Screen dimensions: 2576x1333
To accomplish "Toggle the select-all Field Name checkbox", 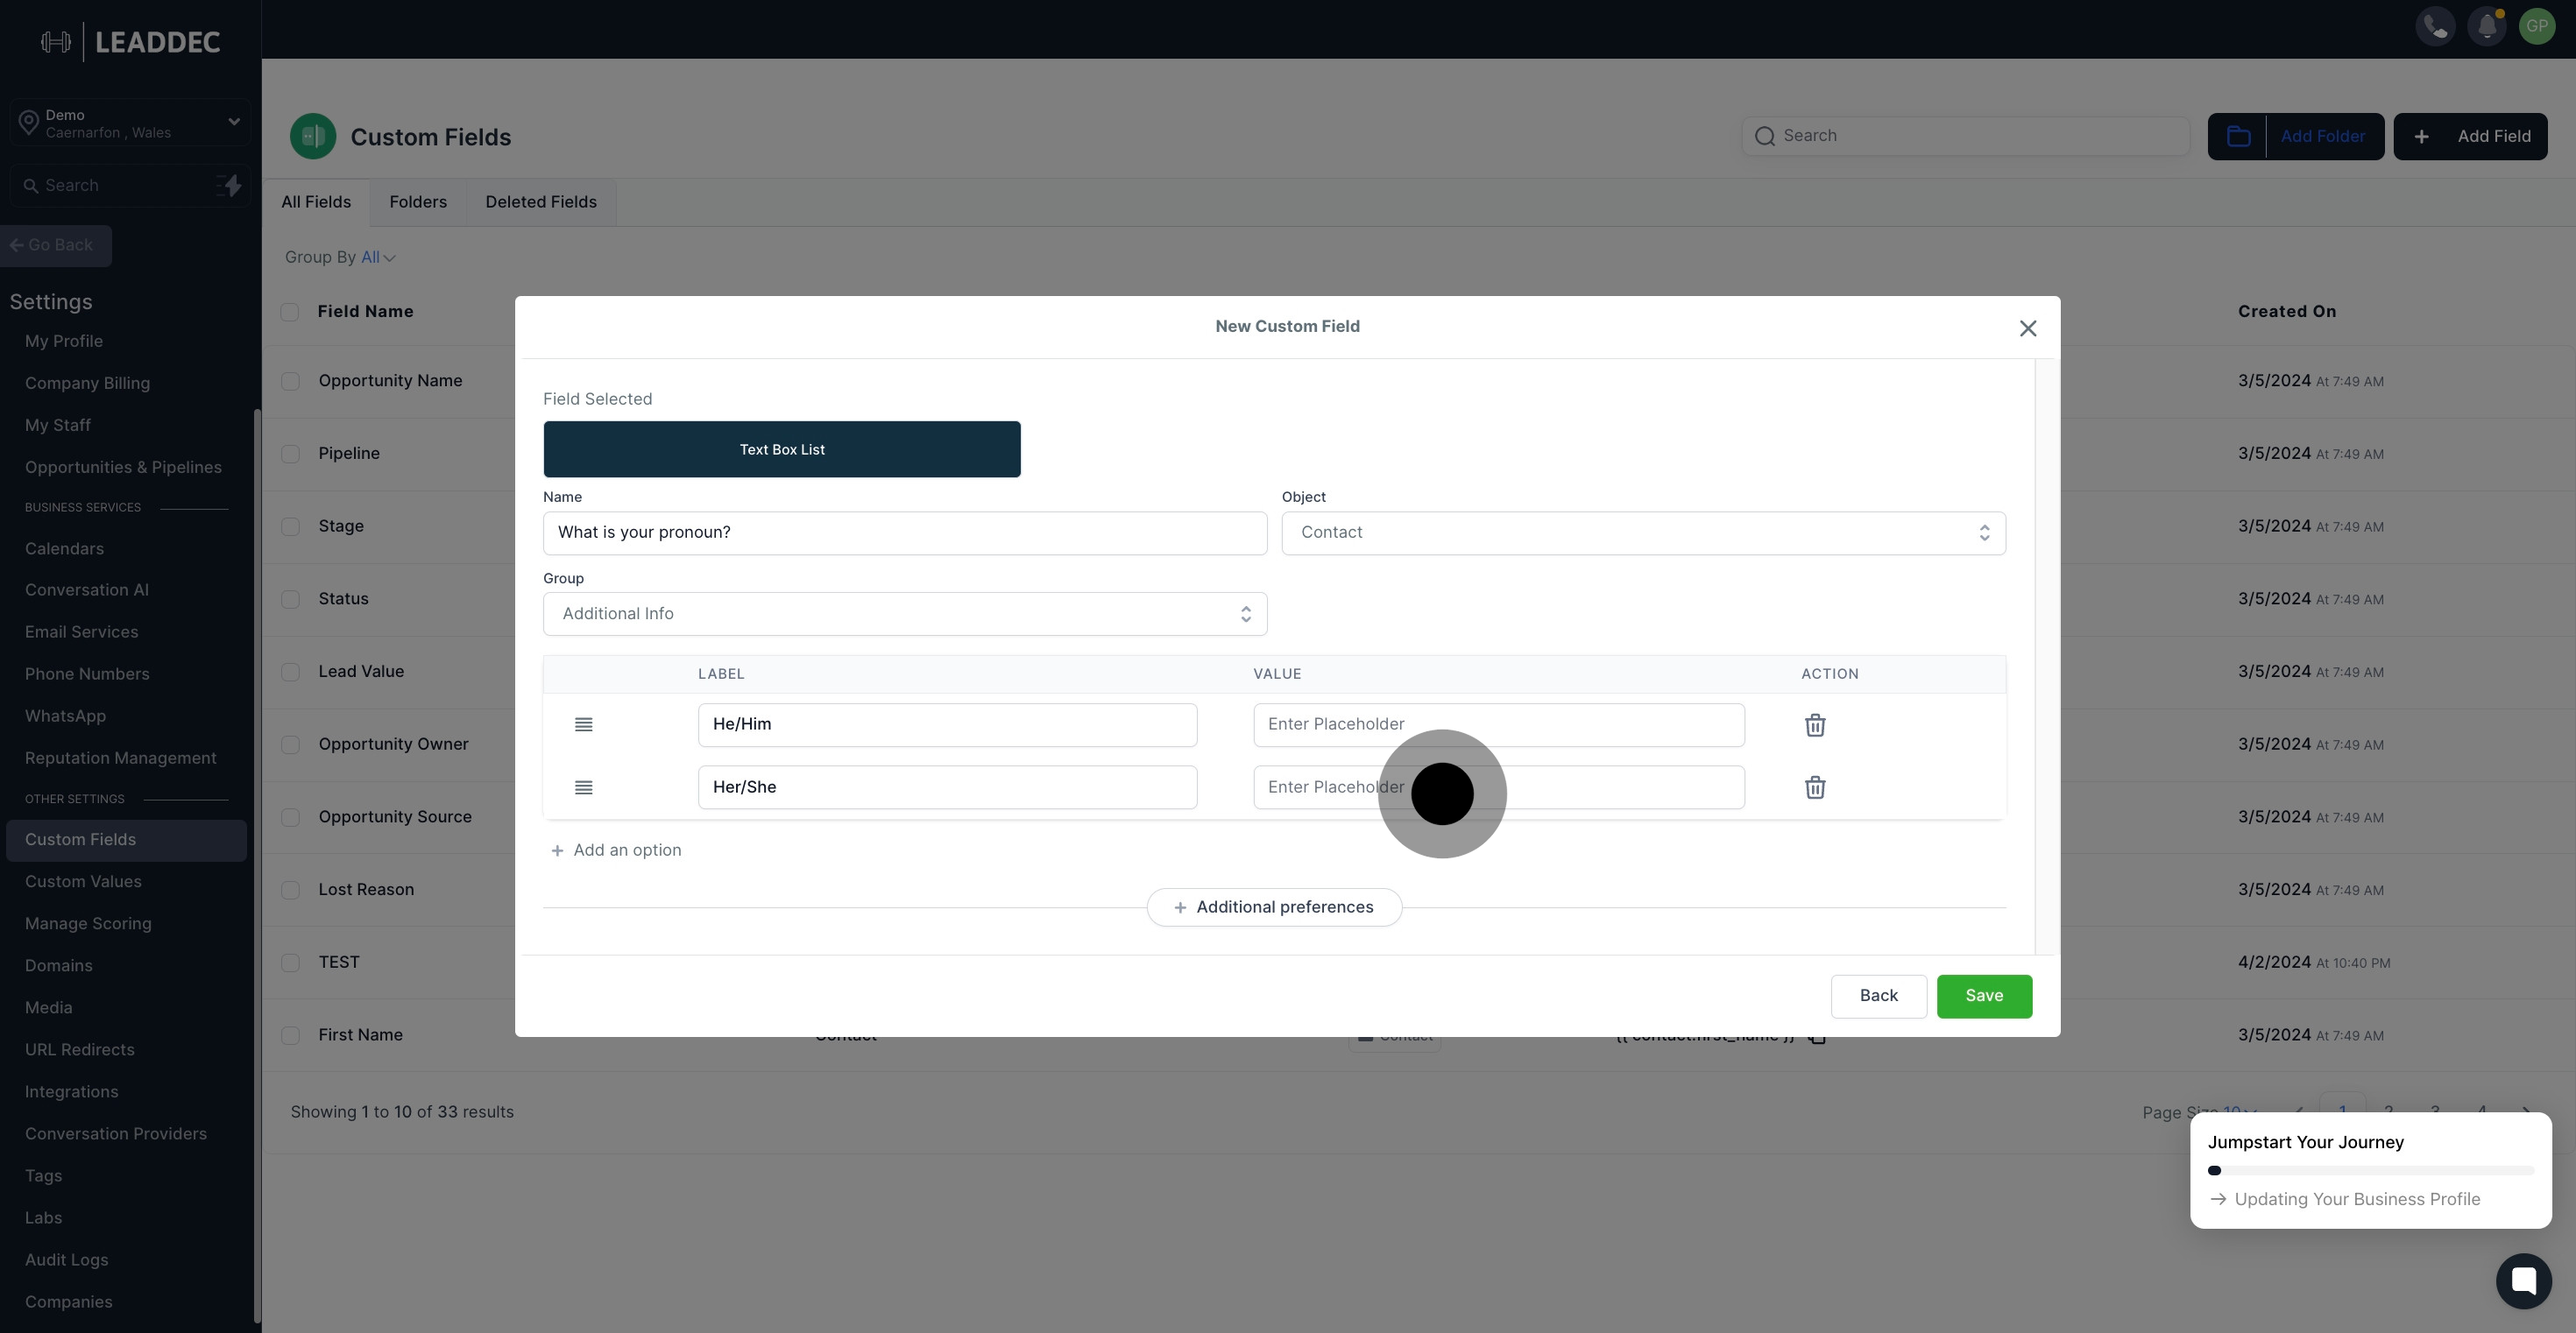I will 290,312.
